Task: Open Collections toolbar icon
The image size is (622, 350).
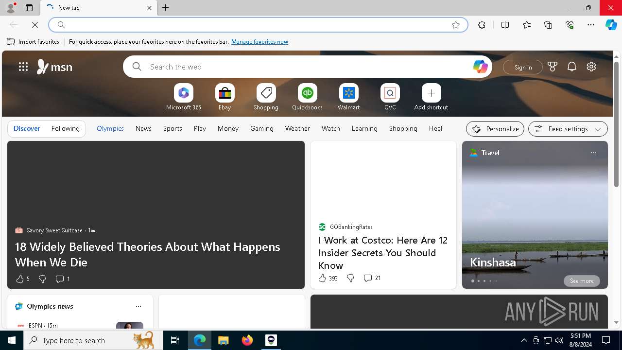Action: coord(548,25)
